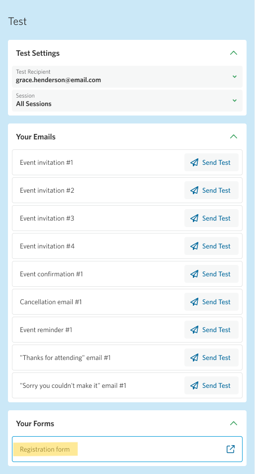Send test of Event invitation #2
Screen dimensions: 255x474
coord(211,190)
